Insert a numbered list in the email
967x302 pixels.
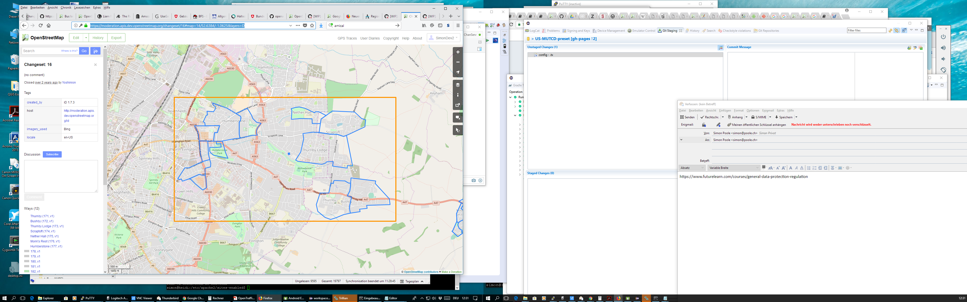pyautogui.click(x=814, y=168)
